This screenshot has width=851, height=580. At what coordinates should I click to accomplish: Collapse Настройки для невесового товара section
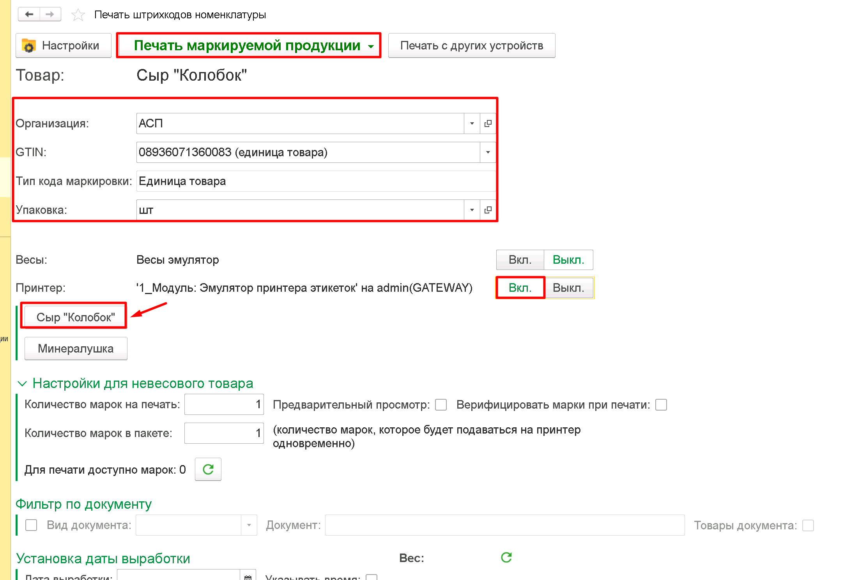pos(22,384)
